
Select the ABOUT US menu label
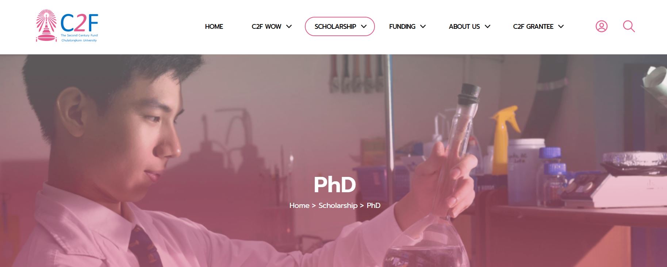click(x=464, y=27)
